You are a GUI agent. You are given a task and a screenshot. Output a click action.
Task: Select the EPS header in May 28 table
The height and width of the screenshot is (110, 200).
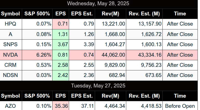pos(60,14)
